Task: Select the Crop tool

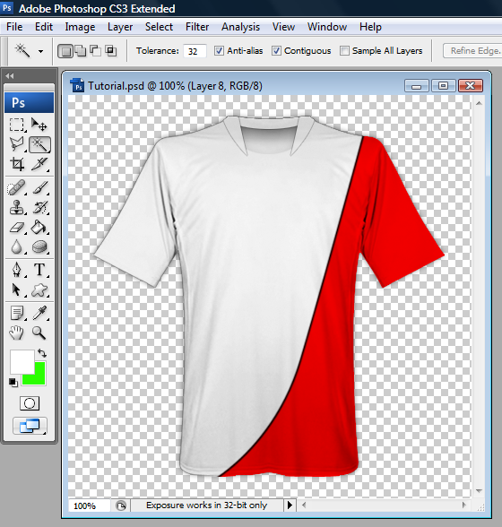Action: (x=17, y=164)
